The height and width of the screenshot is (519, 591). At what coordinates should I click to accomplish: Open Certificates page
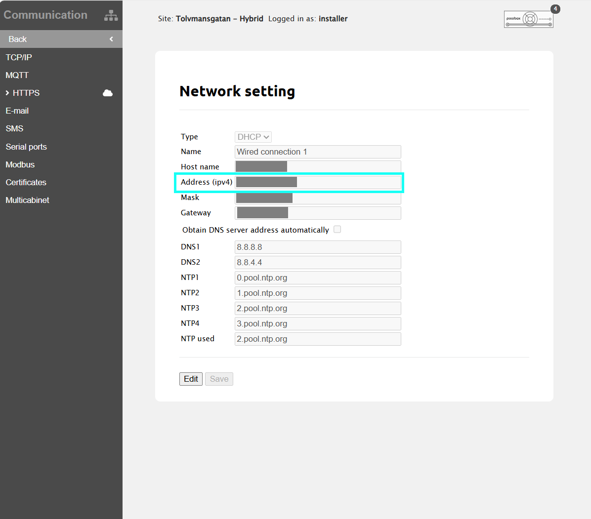pyautogui.click(x=26, y=182)
